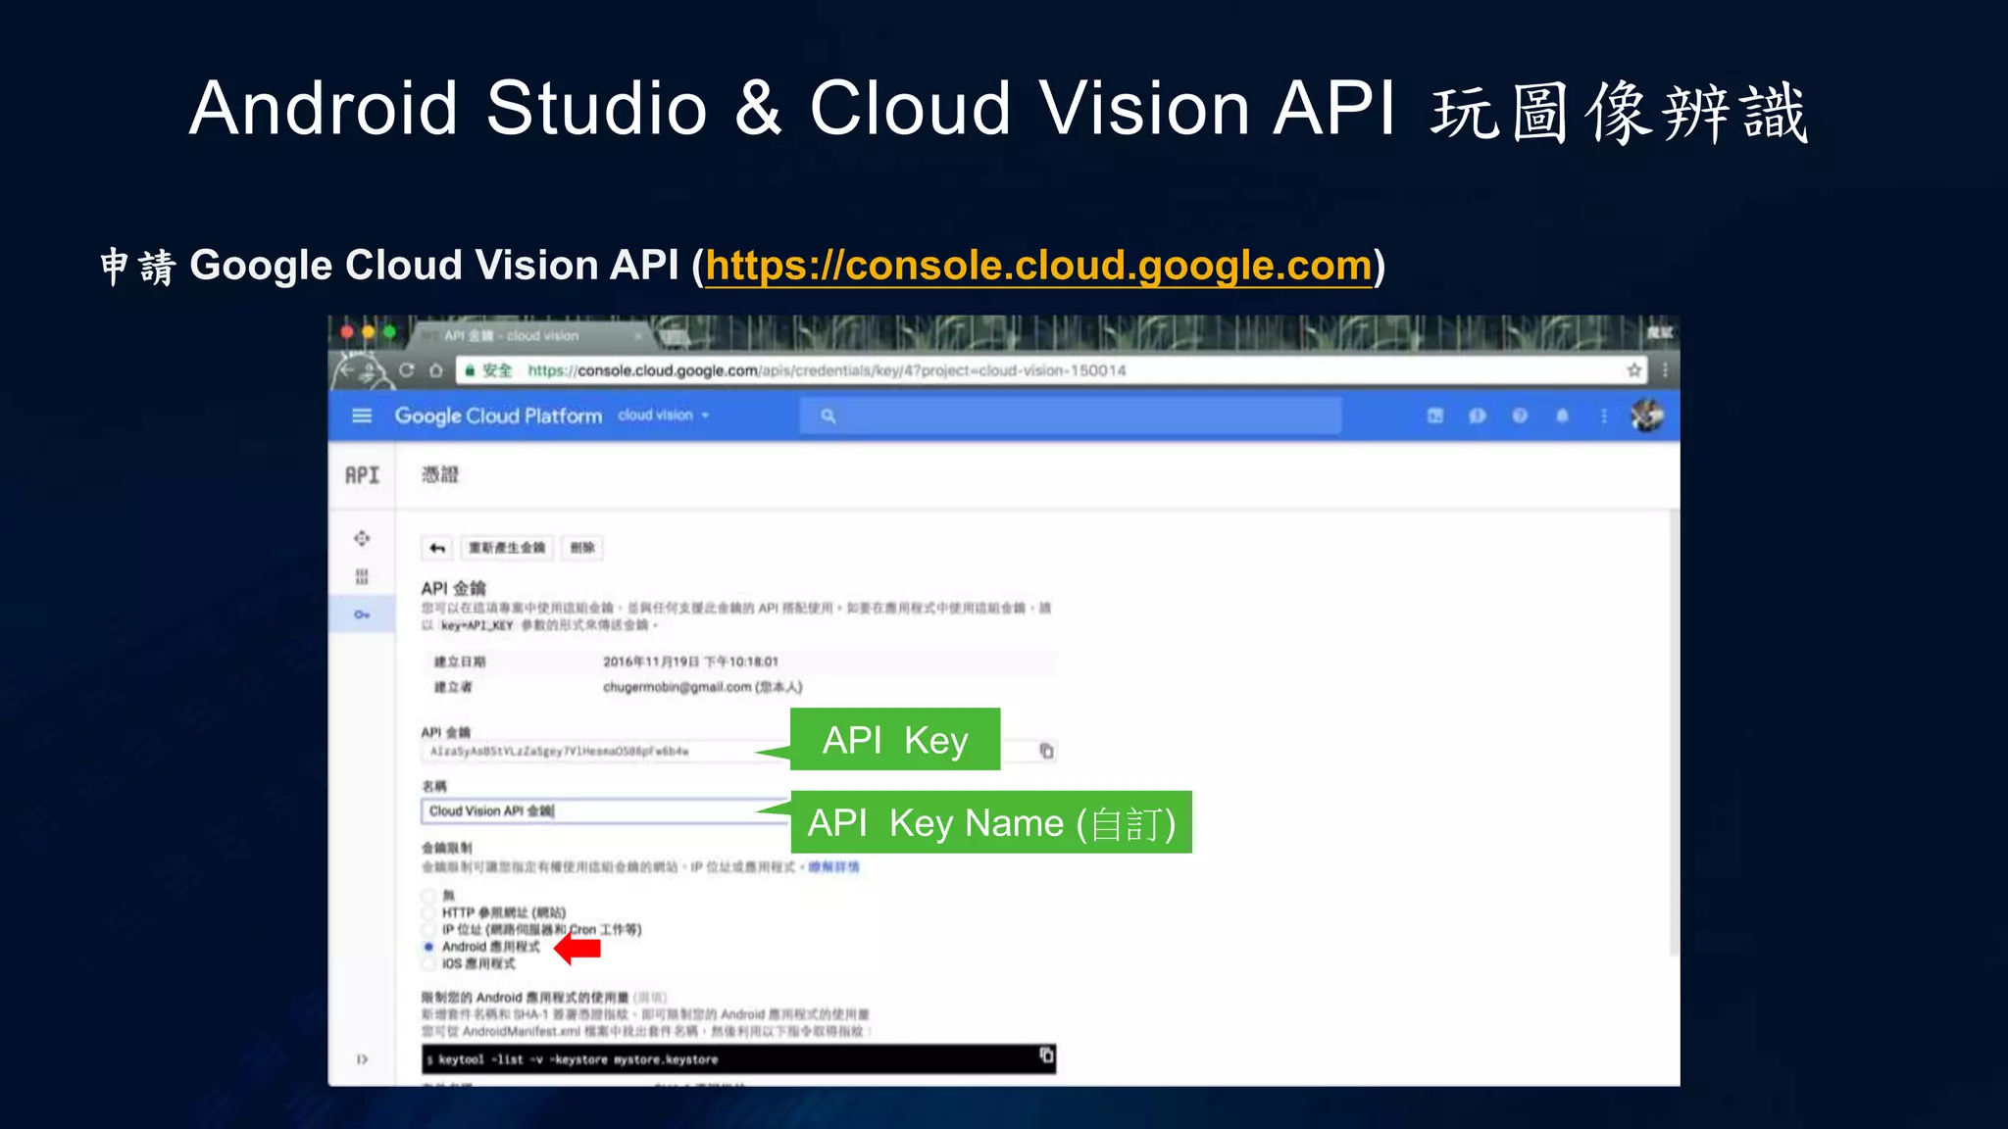Return to credentials list with back arrow button
The image size is (2008, 1129).
(x=437, y=548)
